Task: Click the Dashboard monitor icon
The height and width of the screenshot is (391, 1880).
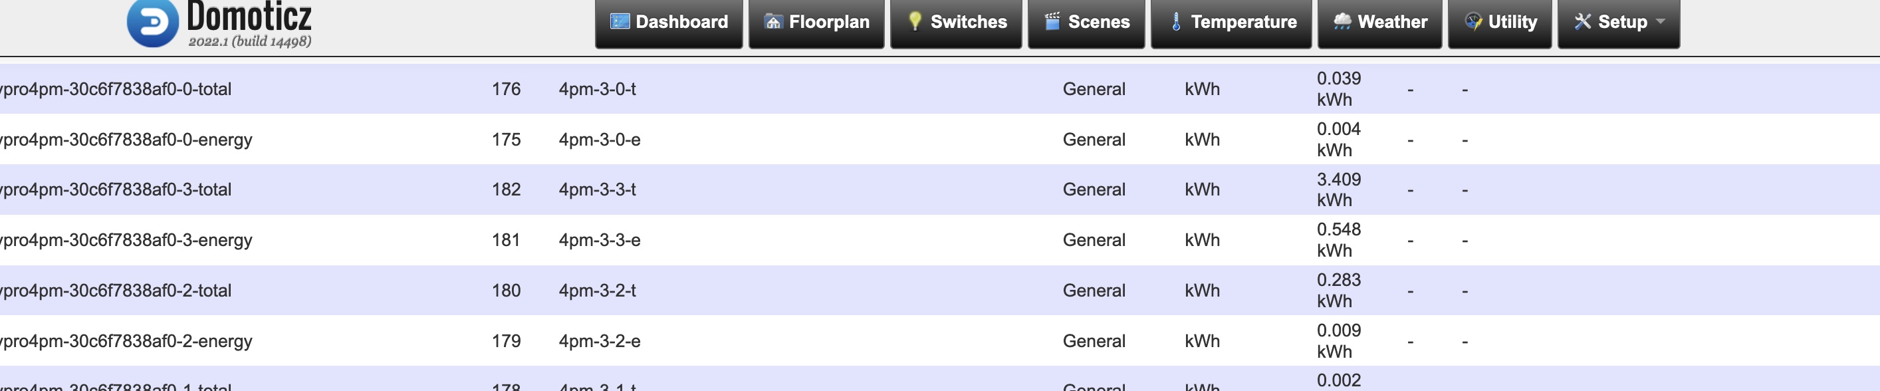Action: [x=620, y=21]
